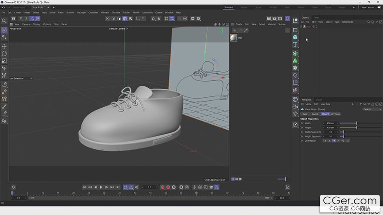Viewport: 383px width, 215px height.
Task: Select the Mat material thumbnail
Action: [234, 38]
